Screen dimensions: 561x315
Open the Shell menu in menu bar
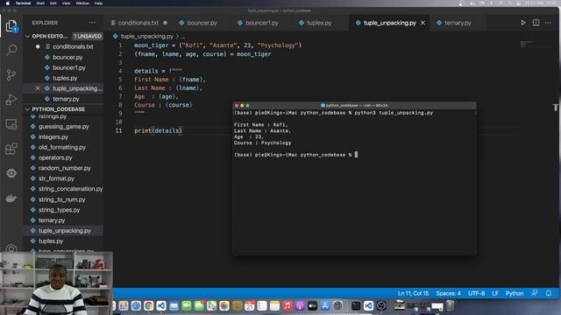(x=40, y=3)
